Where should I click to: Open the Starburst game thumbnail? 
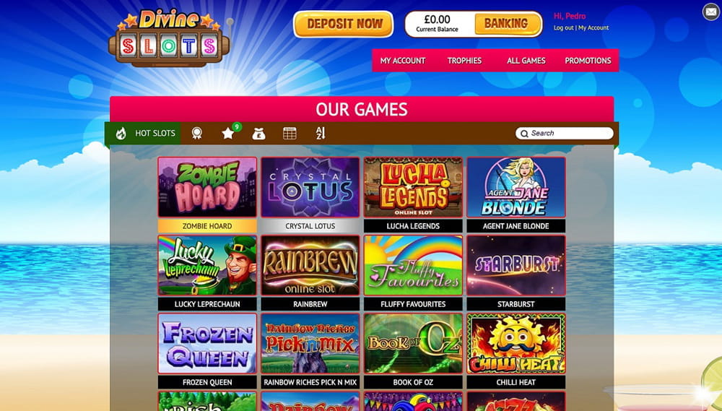pyautogui.click(x=516, y=265)
